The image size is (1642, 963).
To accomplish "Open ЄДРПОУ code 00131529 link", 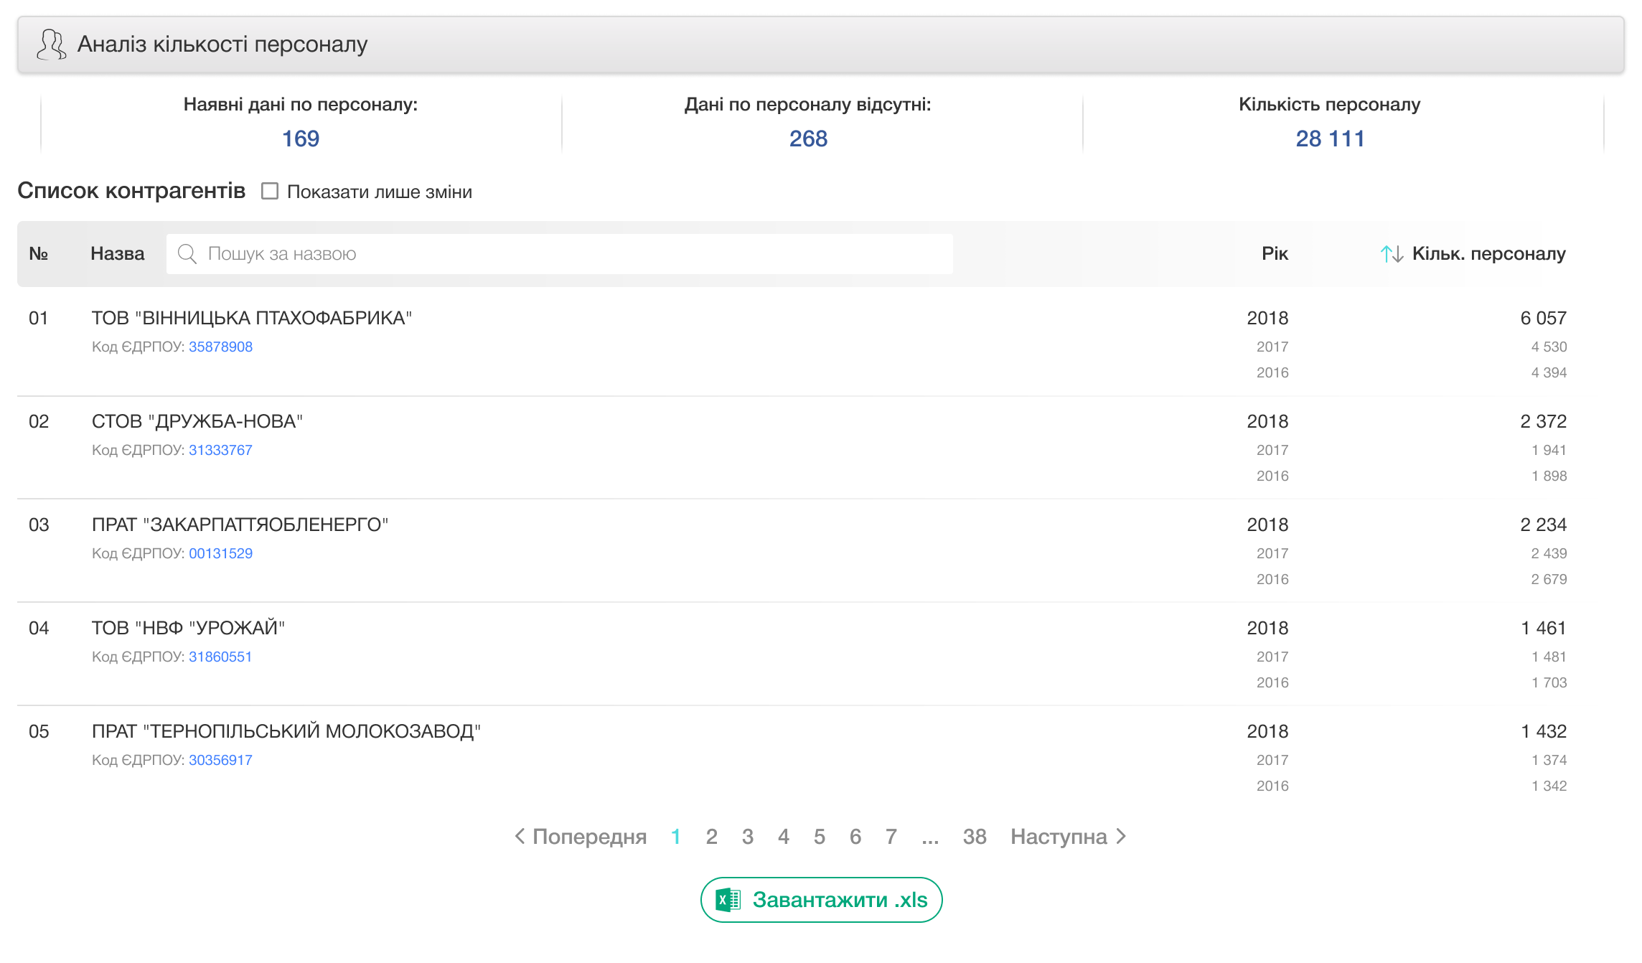I will click(x=220, y=553).
